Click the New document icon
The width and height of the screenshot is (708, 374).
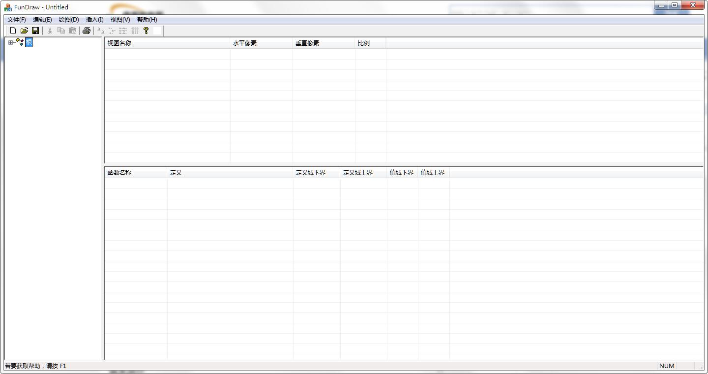pos(13,31)
